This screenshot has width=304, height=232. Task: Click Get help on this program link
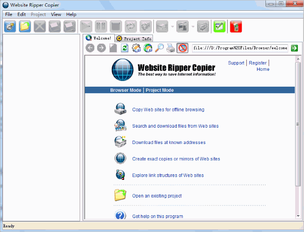(x=158, y=216)
